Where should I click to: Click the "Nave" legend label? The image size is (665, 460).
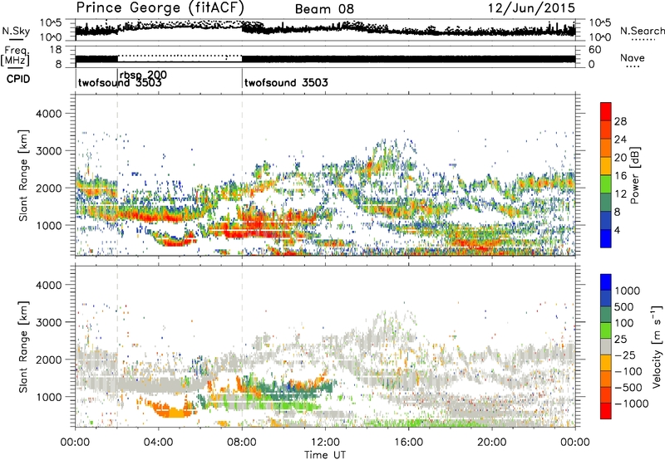point(633,58)
